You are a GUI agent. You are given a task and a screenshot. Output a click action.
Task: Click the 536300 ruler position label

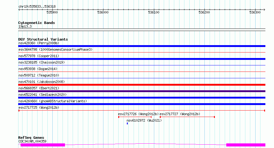255,12
